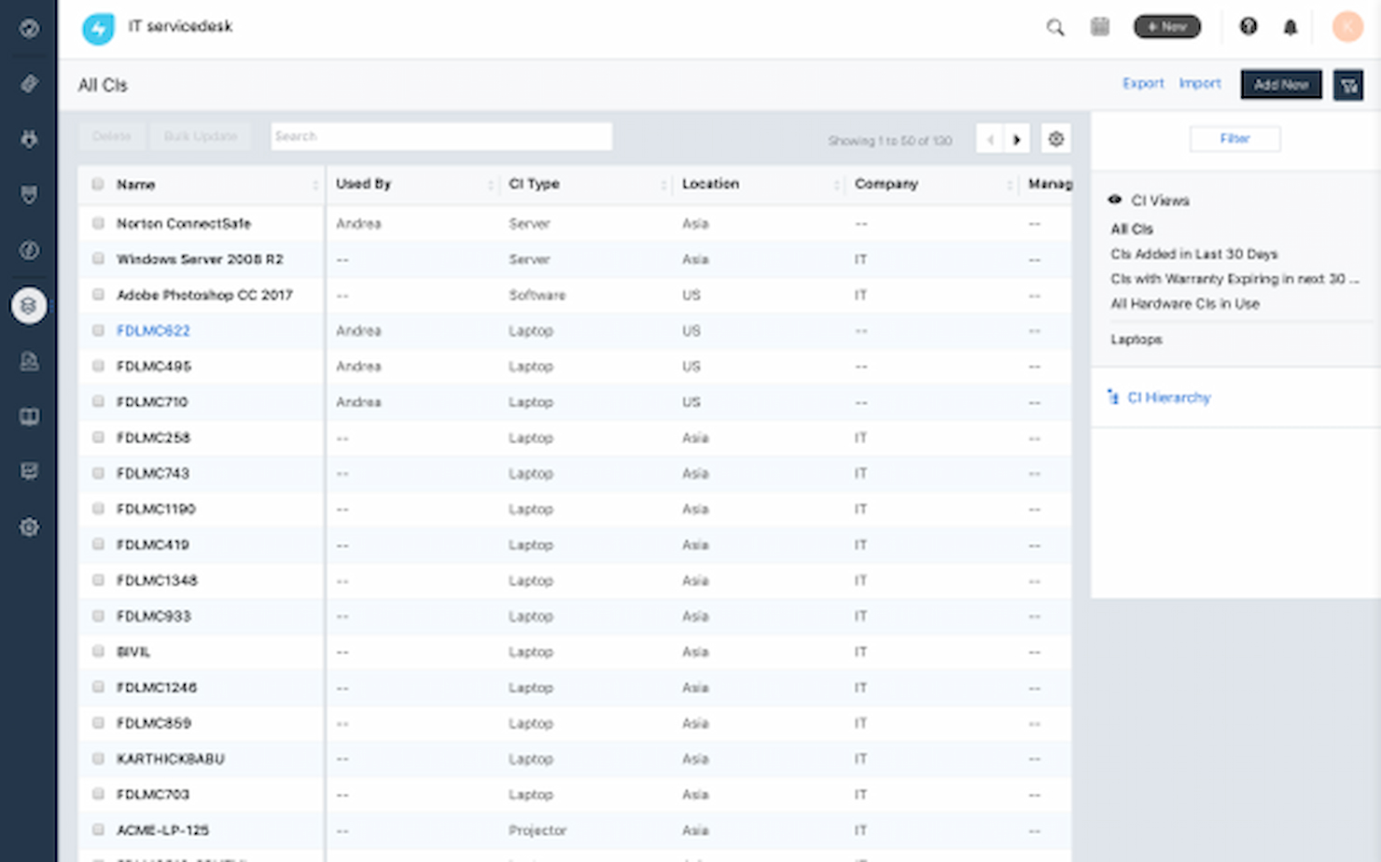Type in the Search field
Screen dimensions: 1381x862
coord(440,135)
